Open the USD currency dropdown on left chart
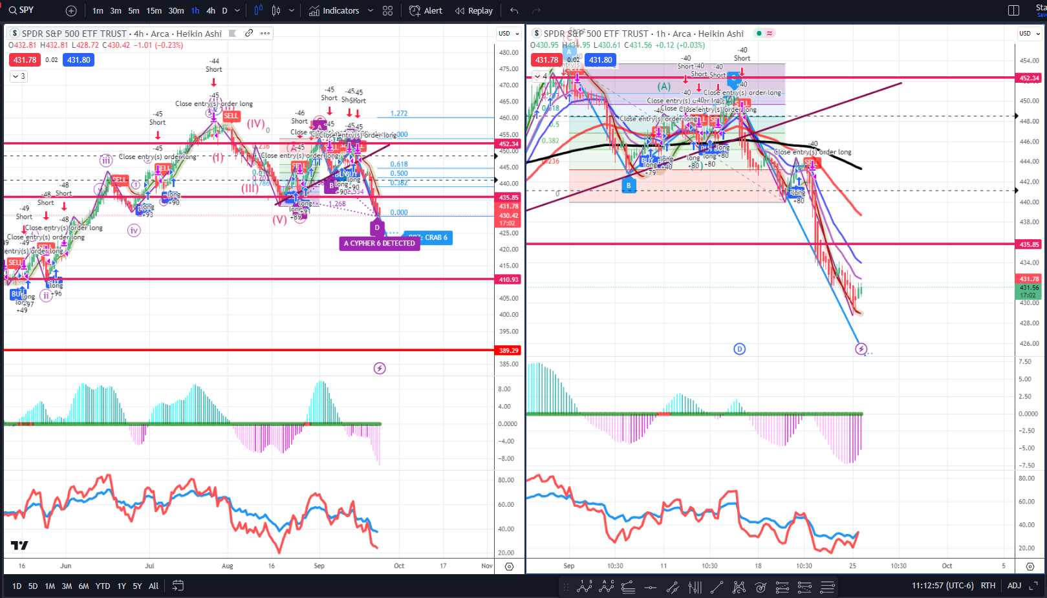The width and height of the screenshot is (1047, 598). click(x=508, y=34)
